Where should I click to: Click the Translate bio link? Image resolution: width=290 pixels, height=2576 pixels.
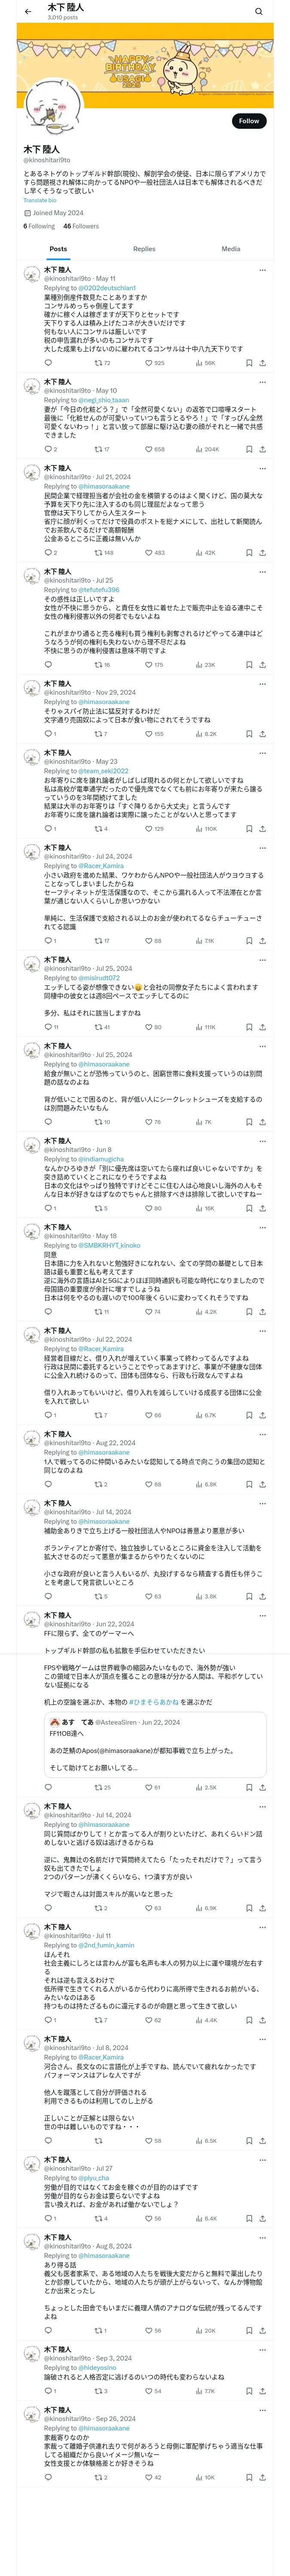[x=40, y=200]
